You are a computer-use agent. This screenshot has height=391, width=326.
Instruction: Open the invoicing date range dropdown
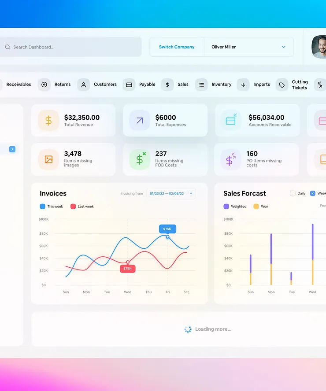(x=171, y=193)
